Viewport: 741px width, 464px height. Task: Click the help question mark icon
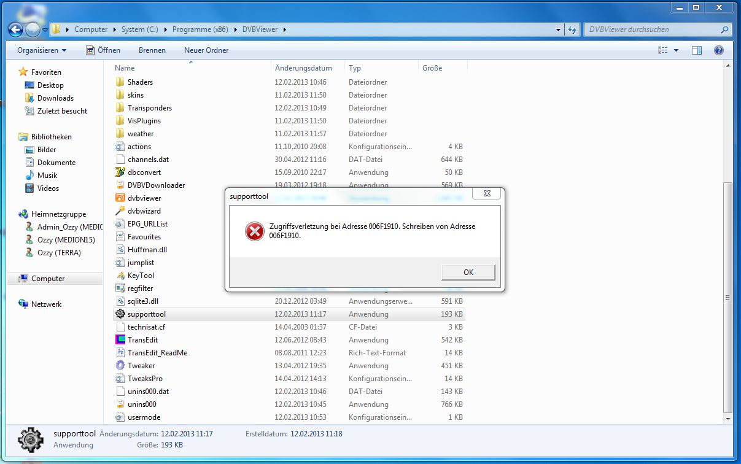(x=718, y=50)
